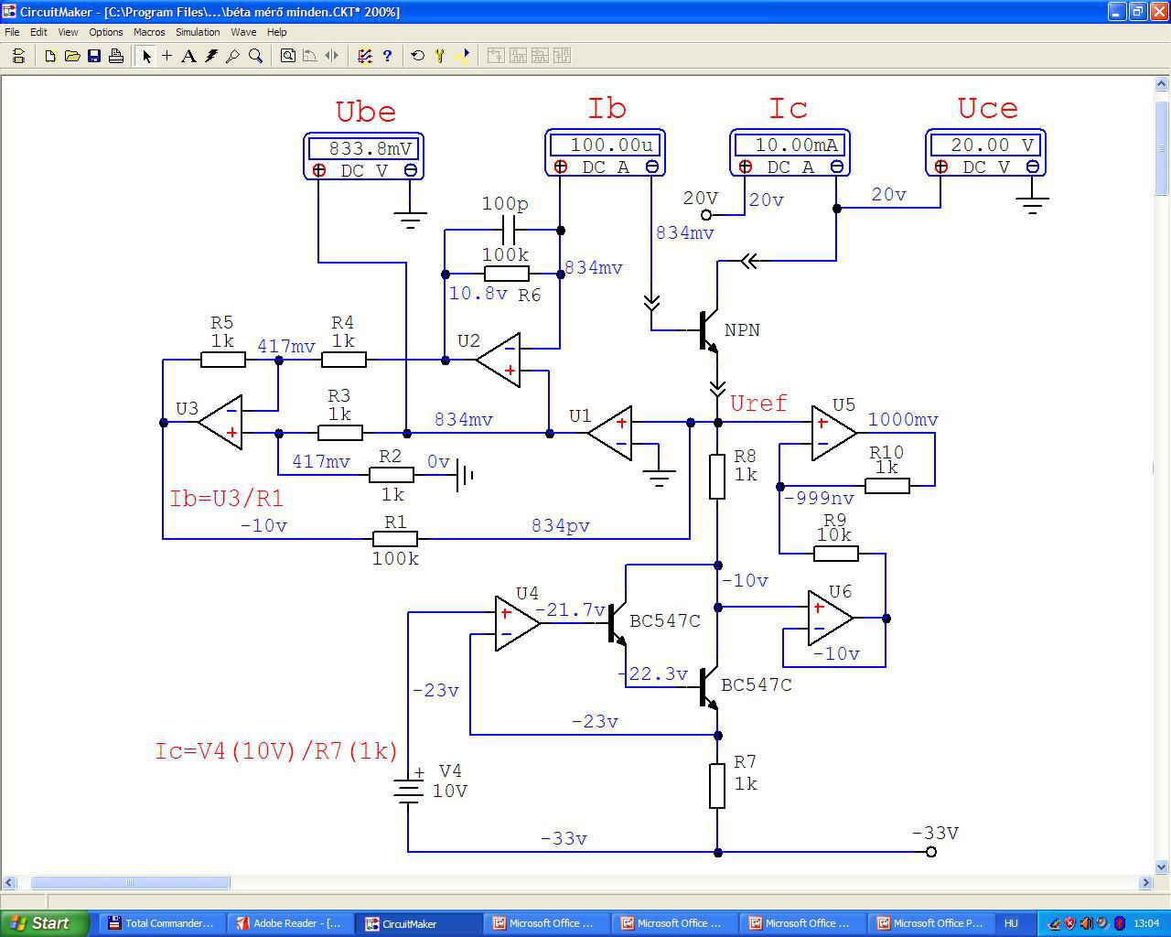1171x937 pixels.
Task: Click the U3 op-amp symbol
Action: 220,422
